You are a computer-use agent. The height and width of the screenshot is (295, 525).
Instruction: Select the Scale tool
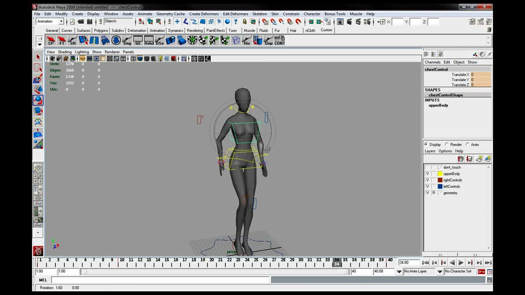pyautogui.click(x=38, y=111)
